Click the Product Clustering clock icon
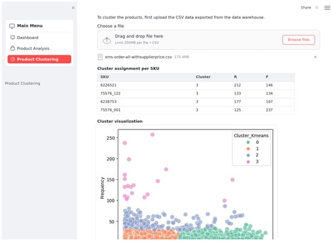The width and height of the screenshot is (332, 241). (x=13, y=59)
